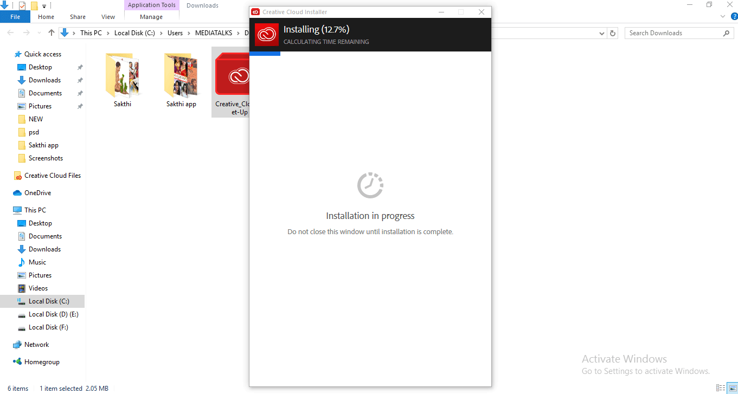Screen dimensions: 738x394
Task: Create a new folder via the Quick Access Toolbar
Action: 34,5
